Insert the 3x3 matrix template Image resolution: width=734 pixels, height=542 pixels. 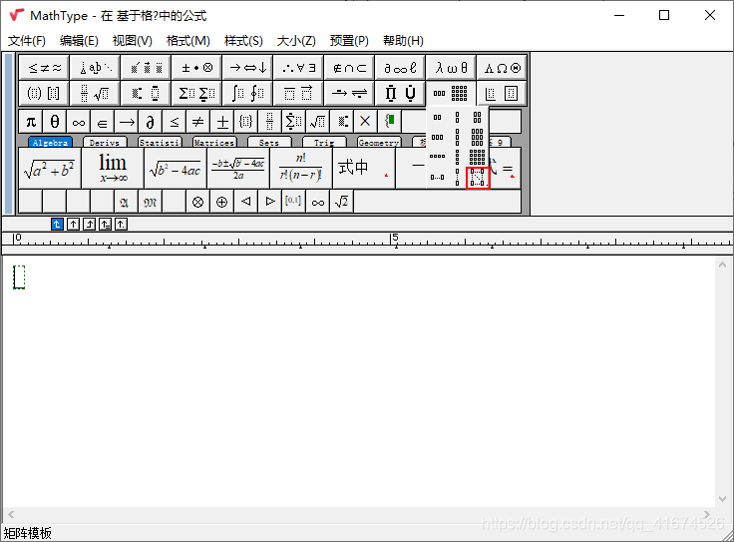pos(477,138)
